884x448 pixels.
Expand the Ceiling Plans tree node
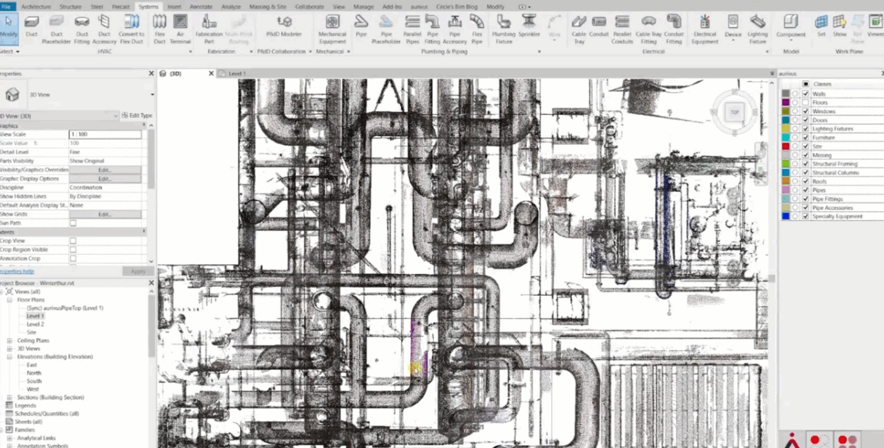pyautogui.click(x=9, y=341)
